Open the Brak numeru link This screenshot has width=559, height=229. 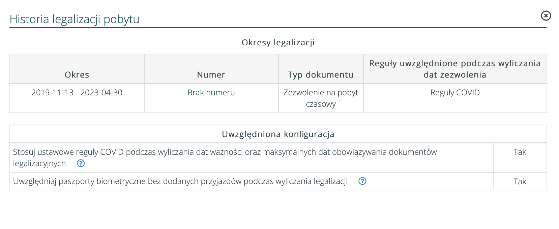click(x=211, y=93)
